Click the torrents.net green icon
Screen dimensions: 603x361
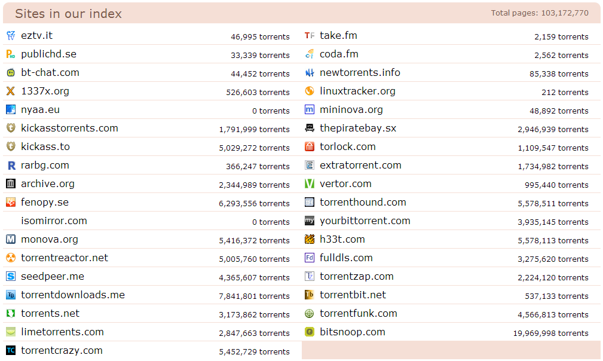tap(11, 313)
